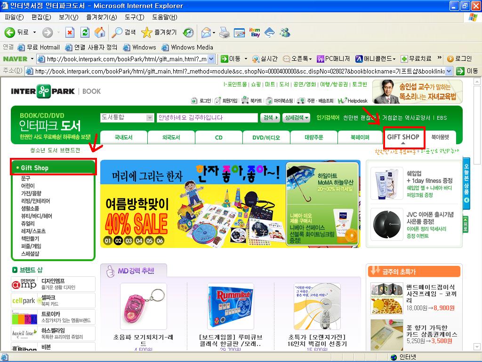Image resolution: width=482 pixels, height=362 pixels.
Task: Check 주문·배송조회 order tracking
Action: 315,100
